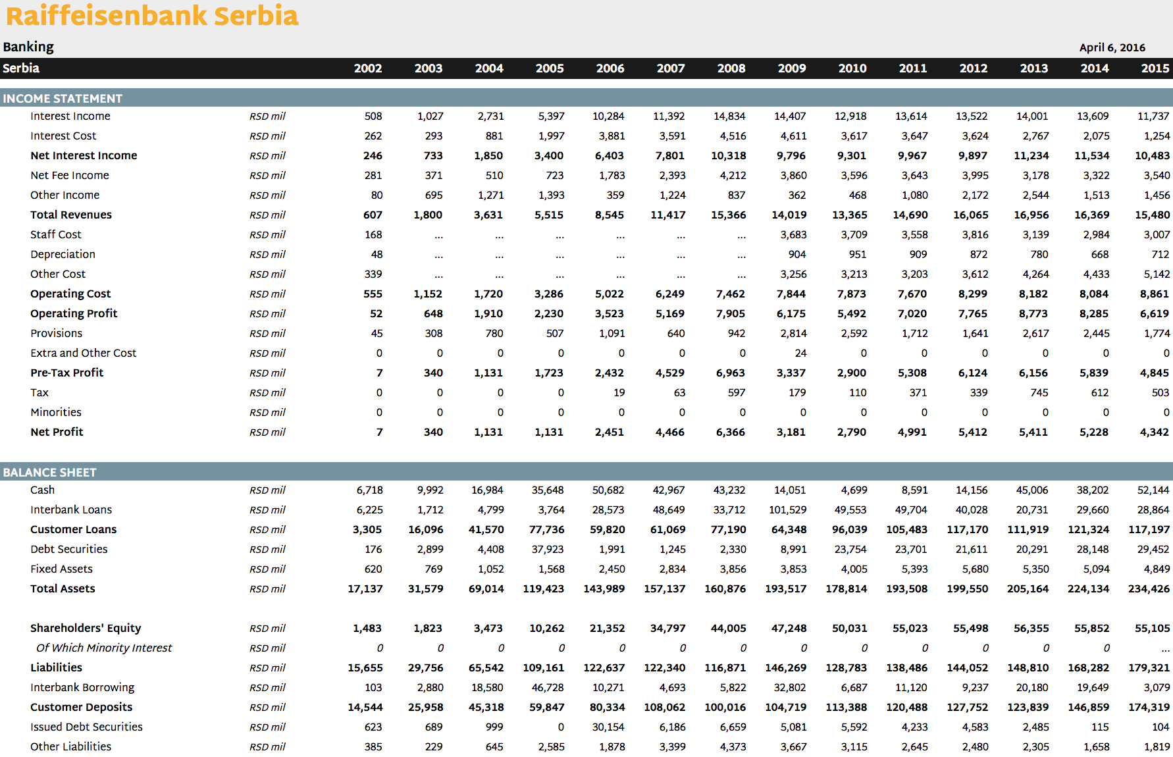Select the Interest Cost row label
1173x757 pixels.
63,136
